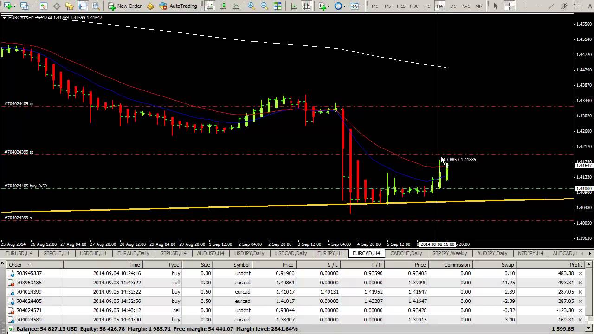
Task: Toggle the AutoTrading button
Action: pos(178,6)
